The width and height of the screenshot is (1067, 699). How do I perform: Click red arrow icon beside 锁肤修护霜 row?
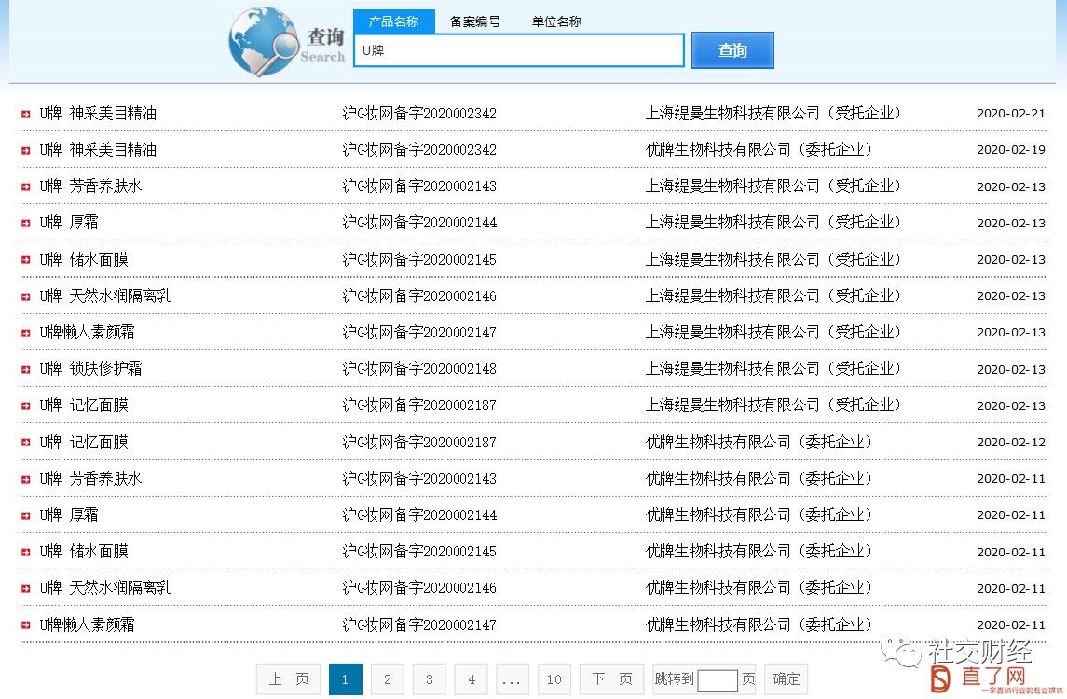pyautogui.click(x=26, y=370)
